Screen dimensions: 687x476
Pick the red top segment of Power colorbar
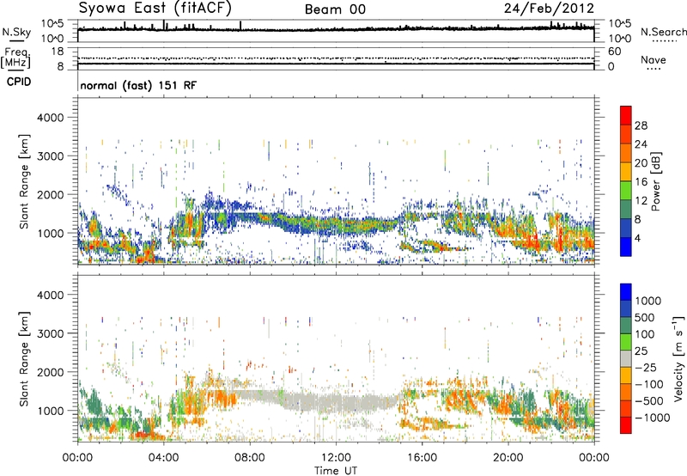[x=626, y=115]
